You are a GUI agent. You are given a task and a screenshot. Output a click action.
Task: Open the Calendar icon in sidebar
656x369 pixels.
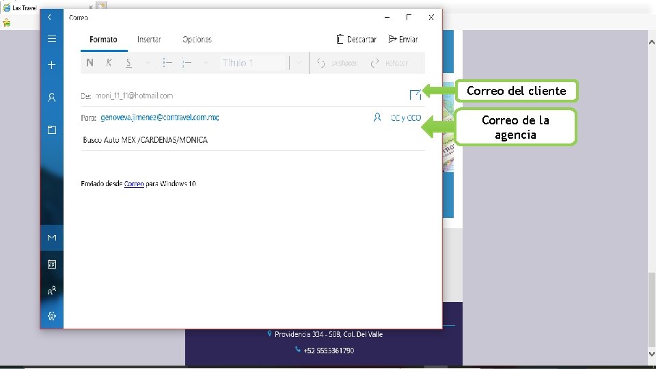pyautogui.click(x=52, y=264)
